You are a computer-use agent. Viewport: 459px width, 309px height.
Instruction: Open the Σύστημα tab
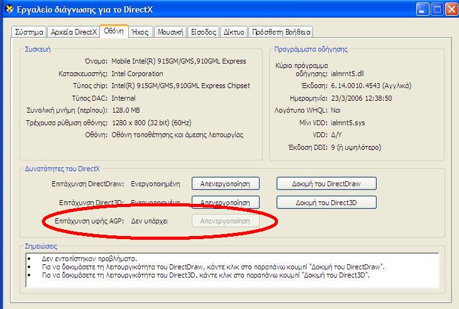(x=29, y=32)
